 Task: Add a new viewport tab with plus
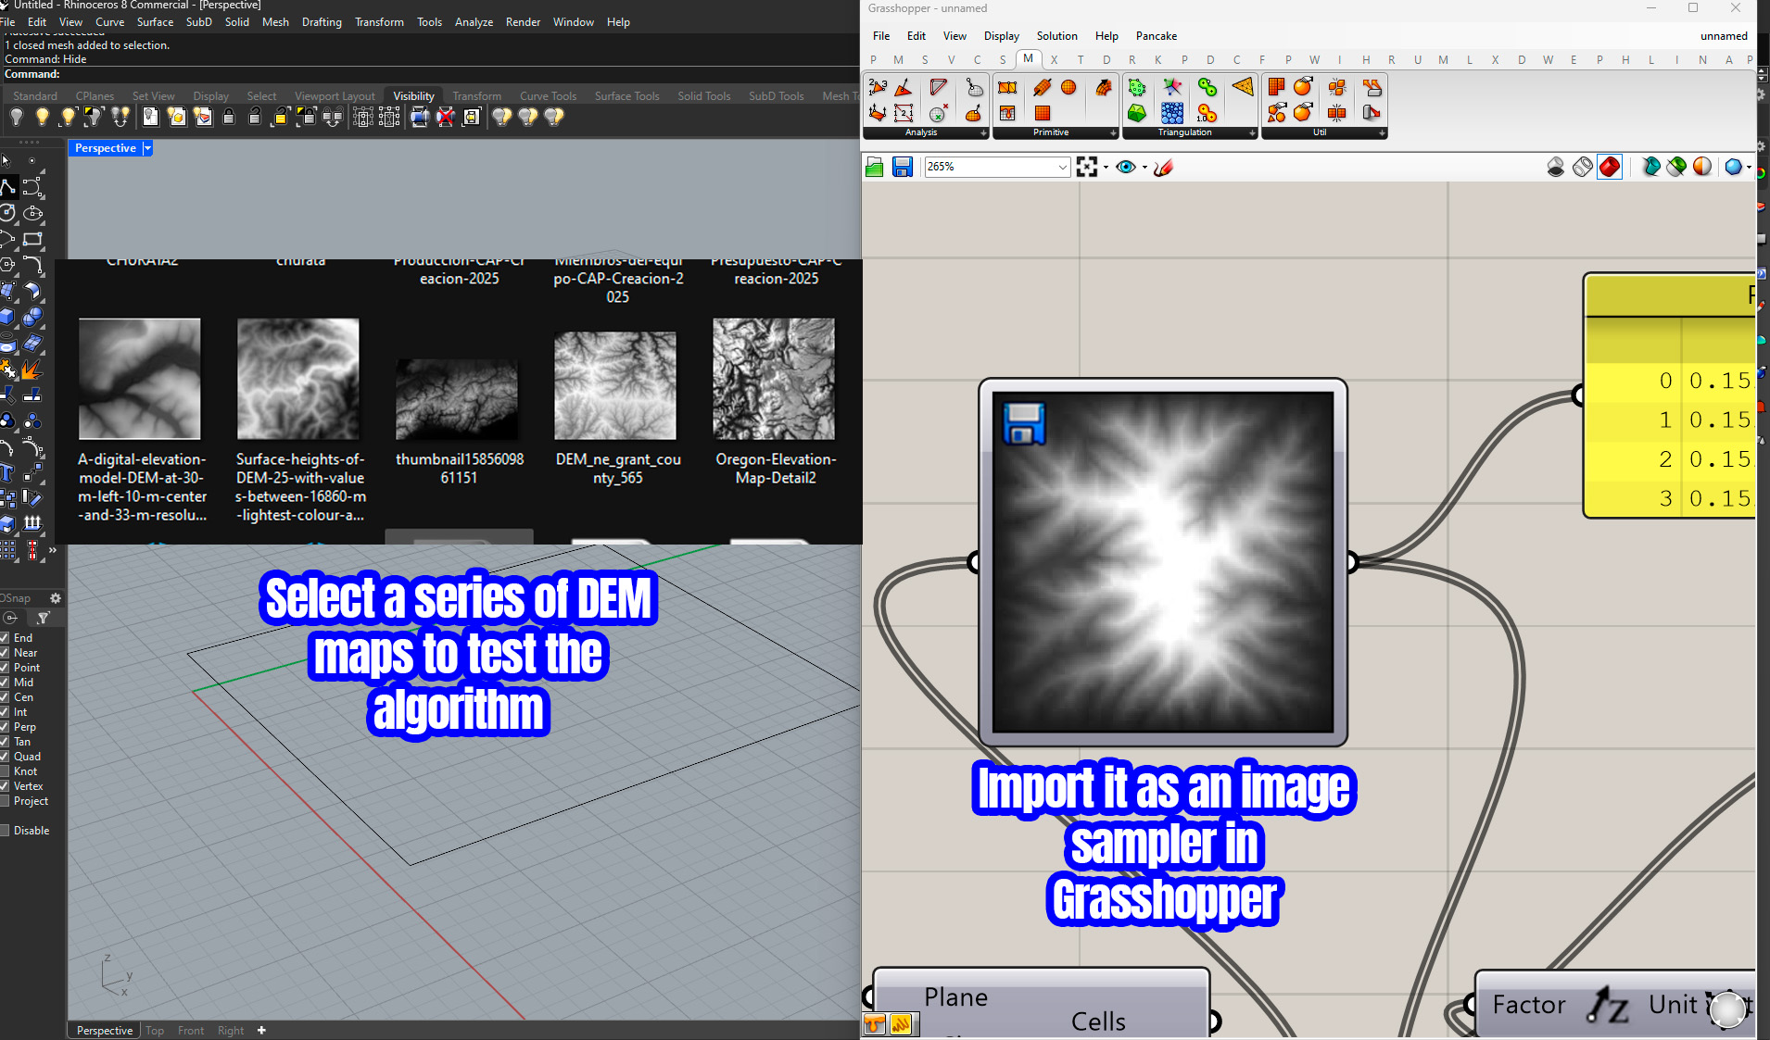click(x=261, y=1031)
